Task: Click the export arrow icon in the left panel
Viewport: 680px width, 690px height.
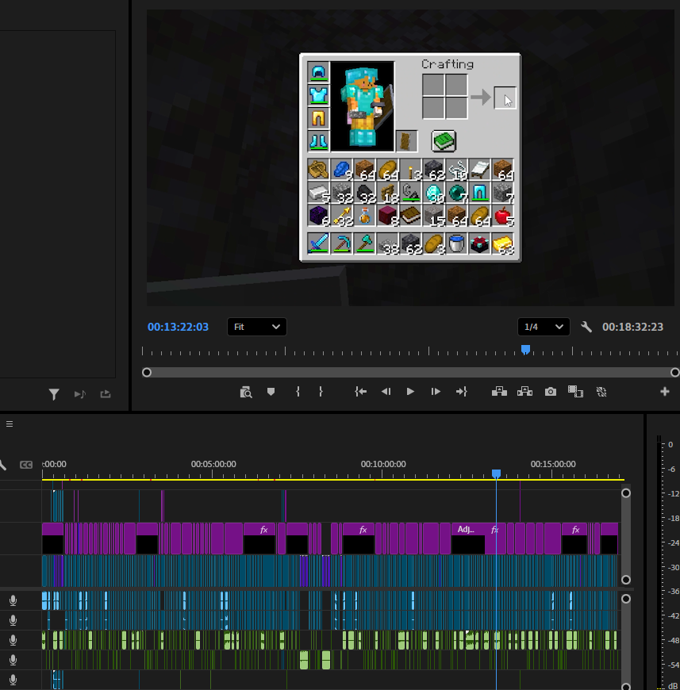Action: (106, 394)
